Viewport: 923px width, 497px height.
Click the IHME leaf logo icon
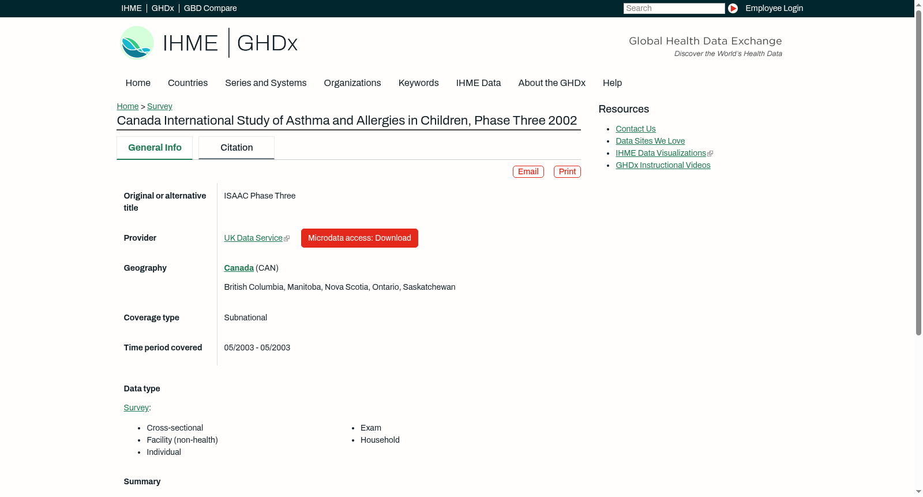[137, 43]
